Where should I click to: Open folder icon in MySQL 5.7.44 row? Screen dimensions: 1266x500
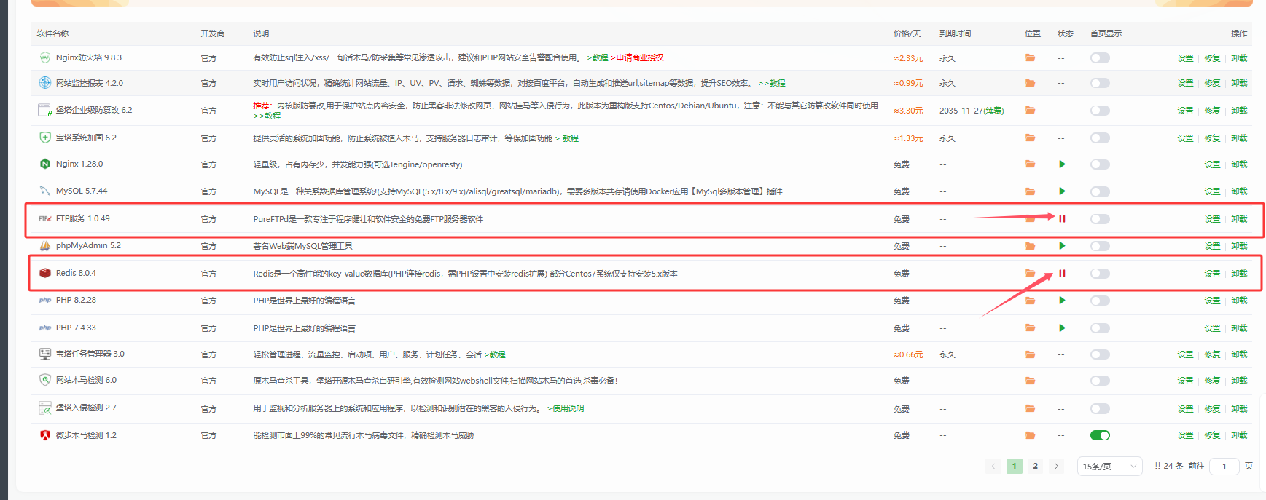(1030, 191)
